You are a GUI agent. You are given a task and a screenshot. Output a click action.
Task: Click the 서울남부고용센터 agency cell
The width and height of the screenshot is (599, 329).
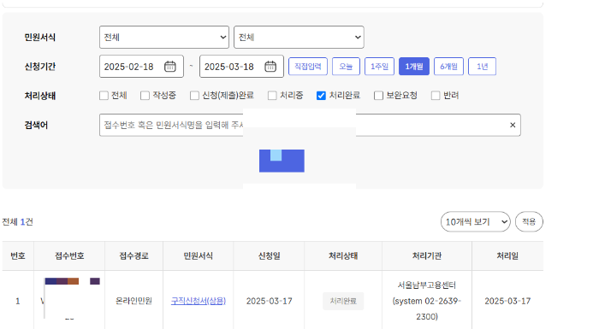427,301
